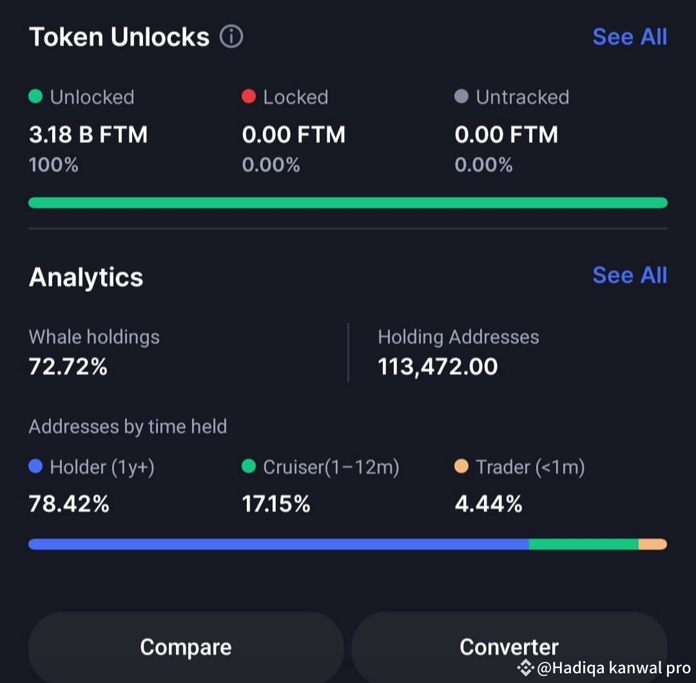Tap the green Unlocked legend dot

point(35,96)
